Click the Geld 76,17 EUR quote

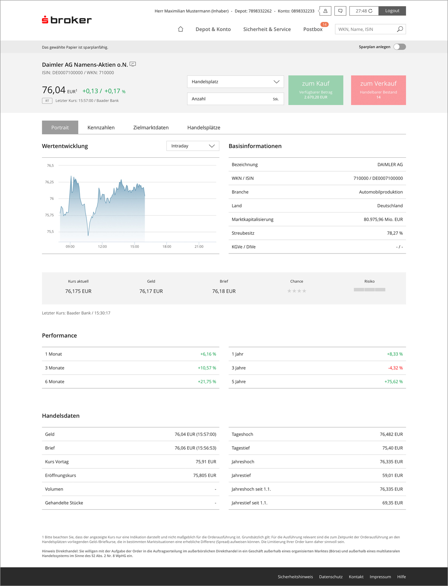pyautogui.click(x=151, y=291)
